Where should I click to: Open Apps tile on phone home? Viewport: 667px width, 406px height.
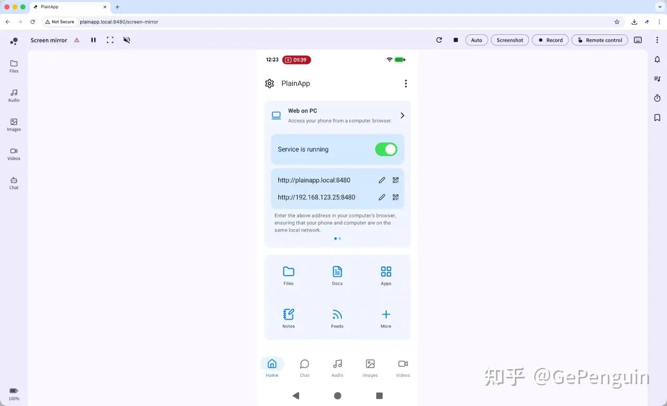386,275
